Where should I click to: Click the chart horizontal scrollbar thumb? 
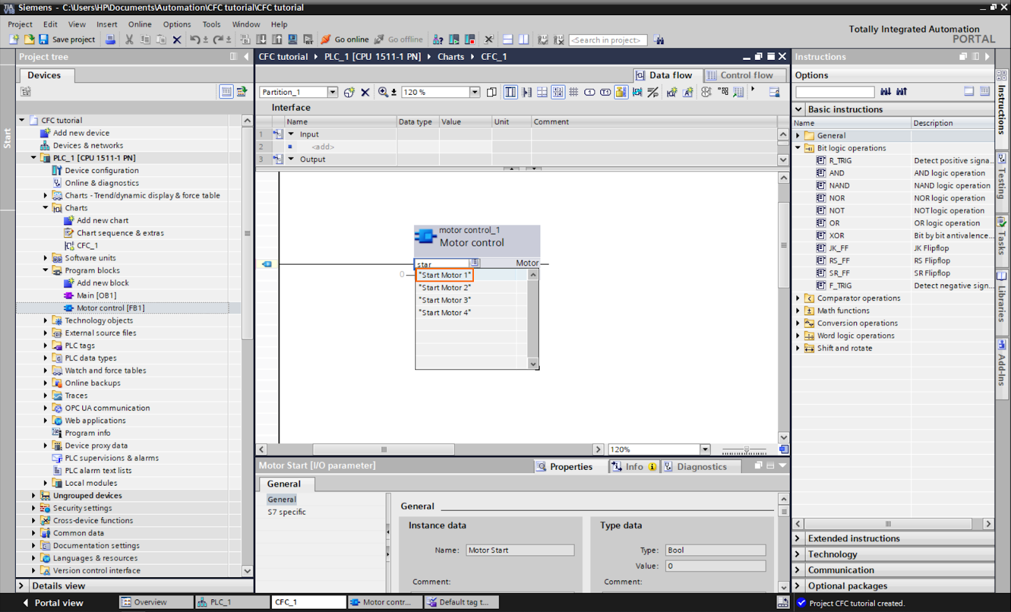point(384,450)
